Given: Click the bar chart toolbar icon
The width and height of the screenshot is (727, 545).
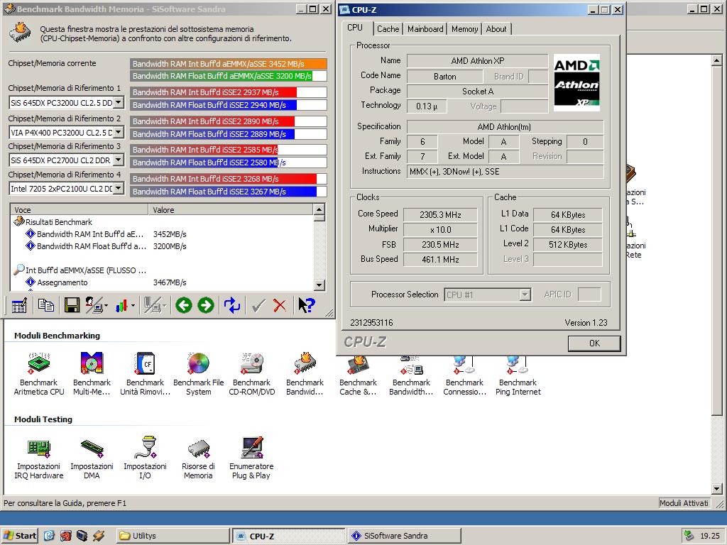Looking at the screenshot, I should (122, 305).
